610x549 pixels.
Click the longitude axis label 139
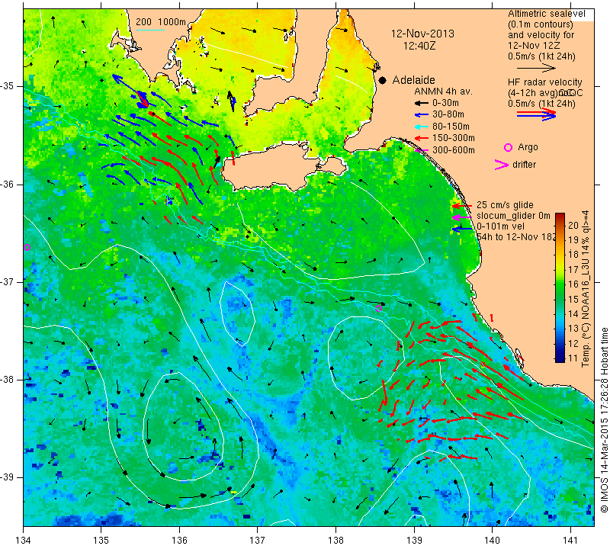tap(414, 540)
